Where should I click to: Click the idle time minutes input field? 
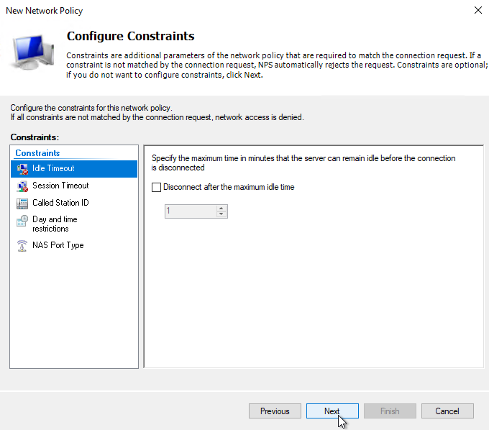[191, 211]
